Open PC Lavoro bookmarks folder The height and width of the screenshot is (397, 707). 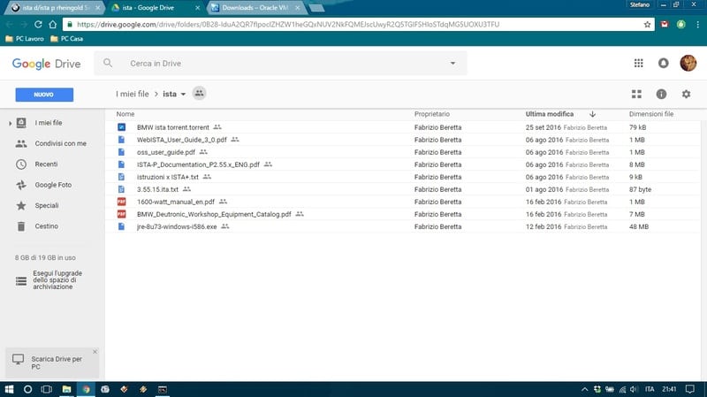pyautogui.click(x=25, y=39)
